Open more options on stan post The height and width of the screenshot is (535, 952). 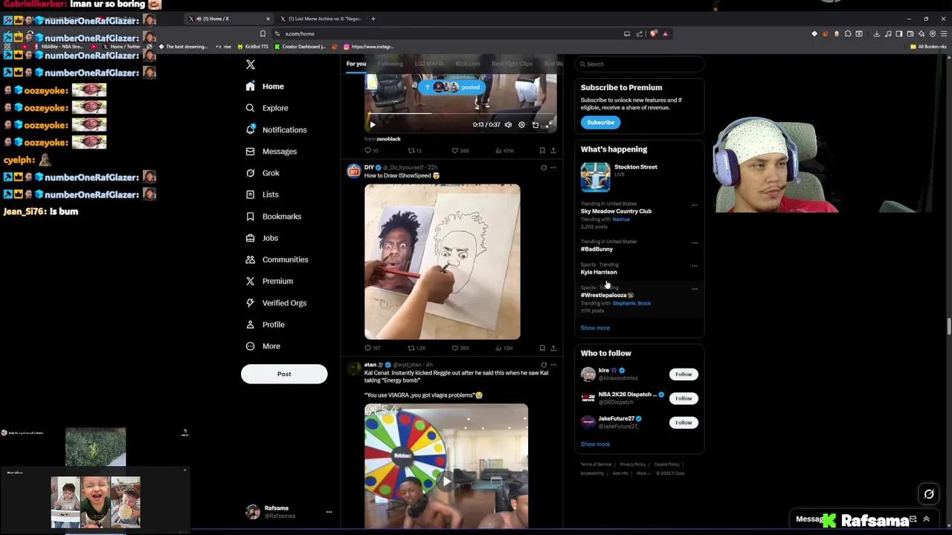(x=553, y=365)
